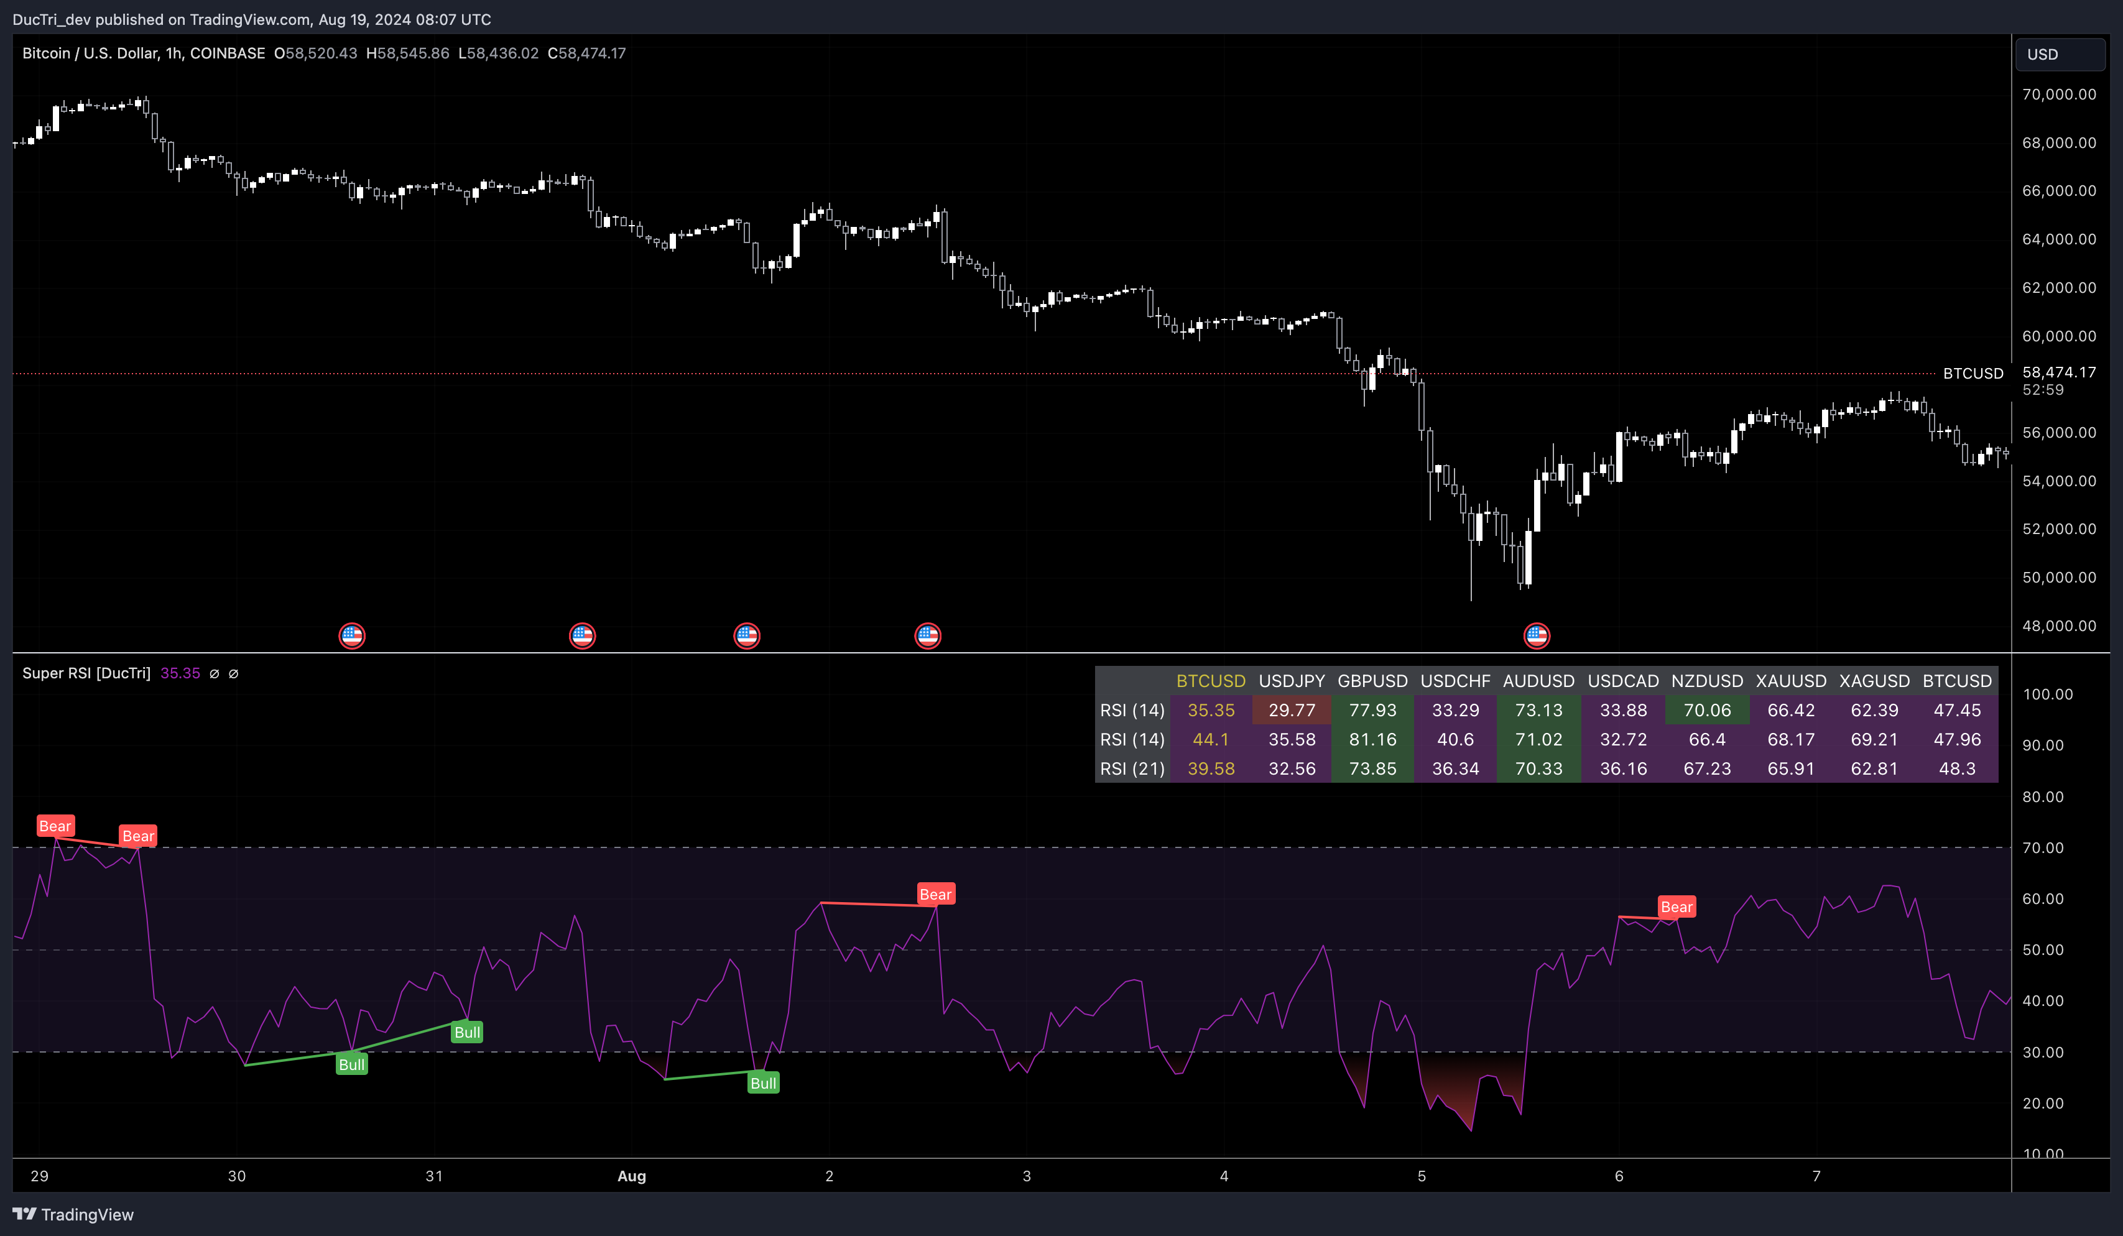Click the USDCHF cell showing 40.6
The height and width of the screenshot is (1236, 2123).
click(x=1455, y=740)
